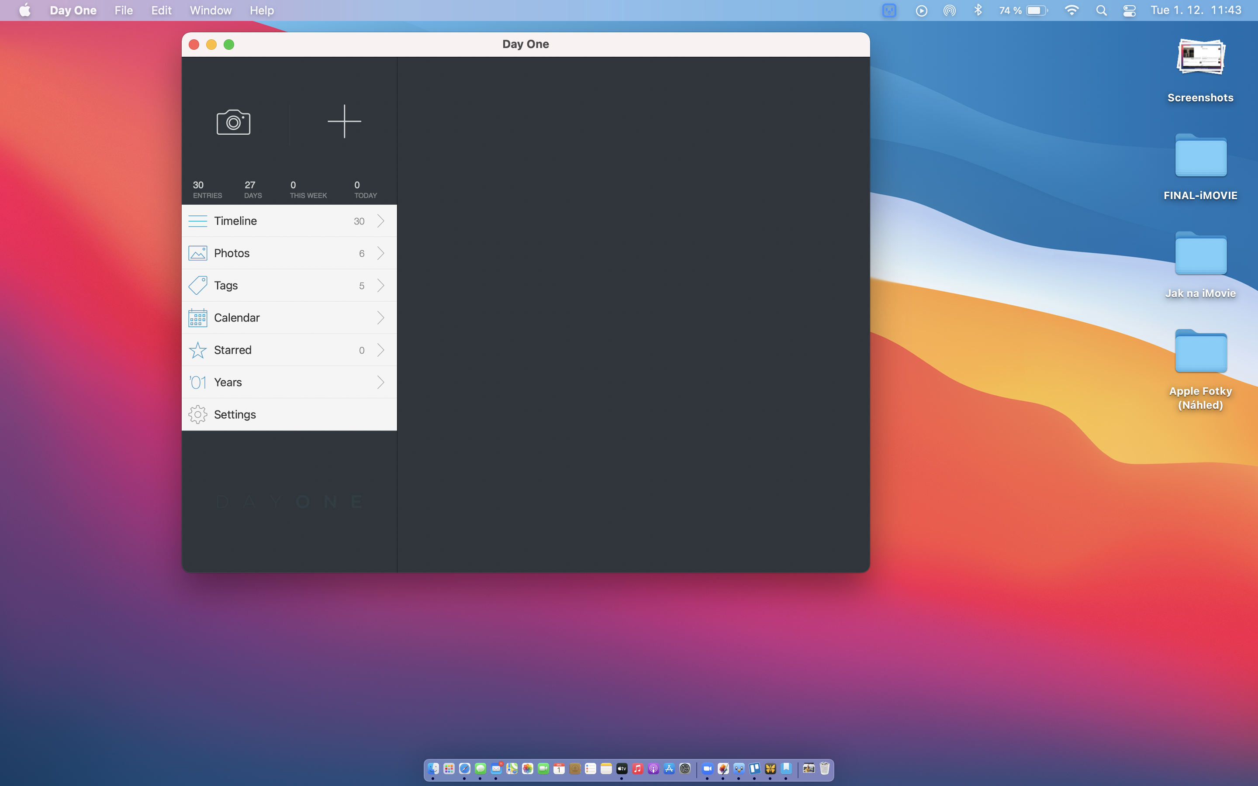This screenshot has height=786, width=1258.
Task: Click the plus icon to add entry
Action: tap(344, 122)
